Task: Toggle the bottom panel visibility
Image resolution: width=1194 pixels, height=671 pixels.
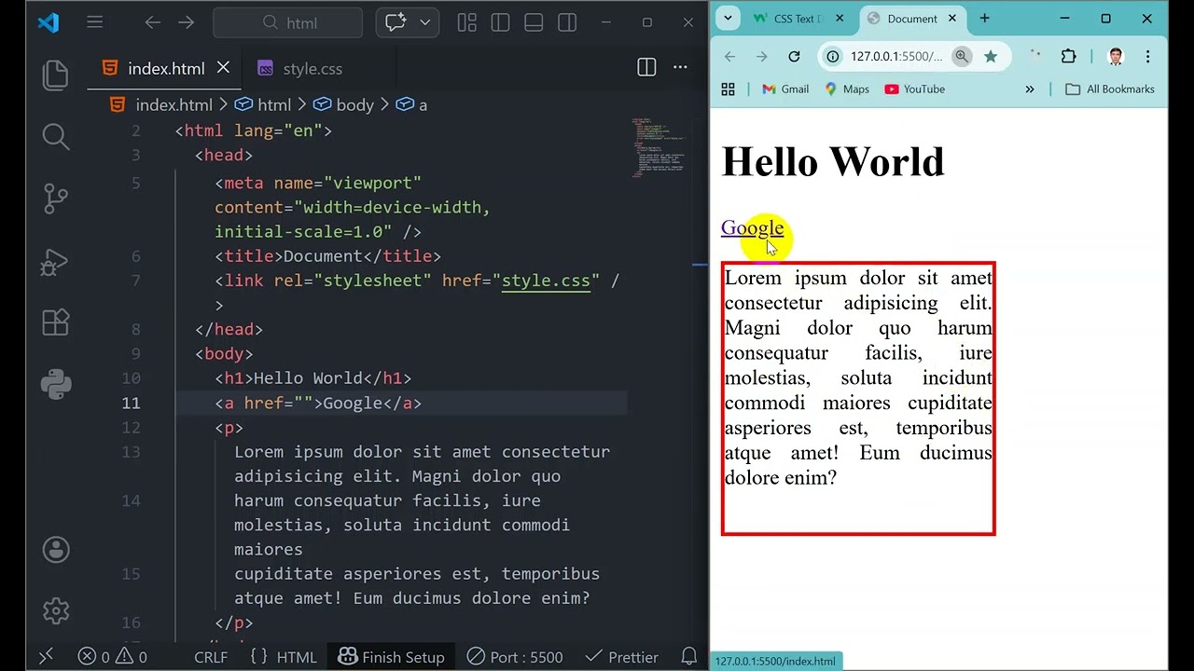Action: point(534,22)
